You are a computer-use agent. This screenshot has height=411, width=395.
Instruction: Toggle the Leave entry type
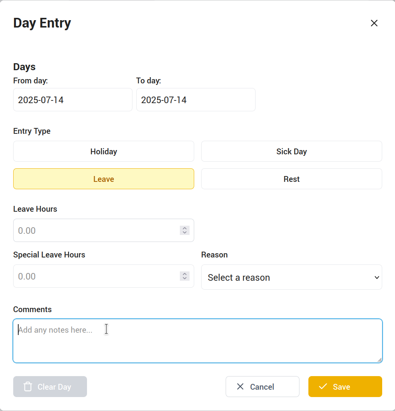(x=104, y=179)
